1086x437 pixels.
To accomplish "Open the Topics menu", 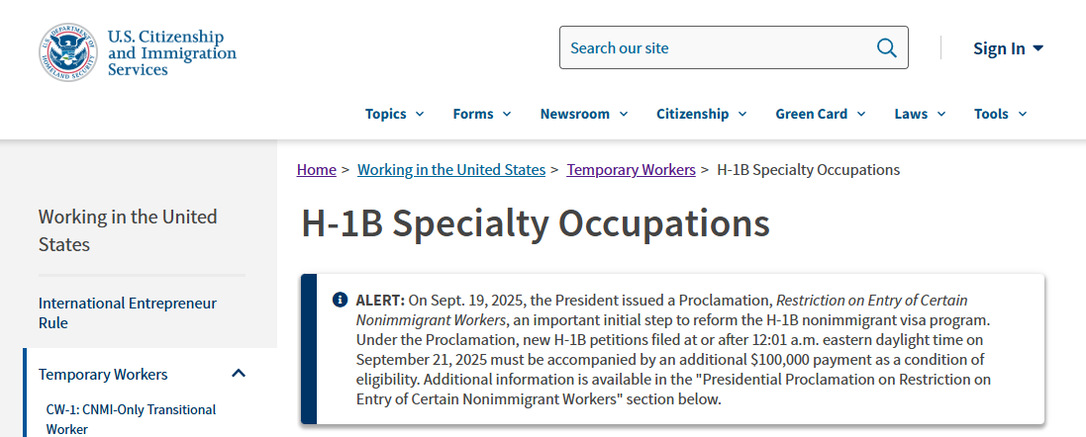I will 394,114.
